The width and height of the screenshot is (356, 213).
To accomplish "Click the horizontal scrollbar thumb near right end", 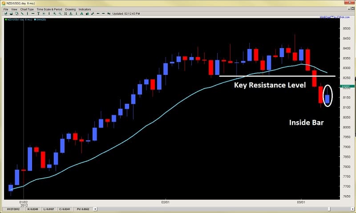I will (x=329, y=209).
